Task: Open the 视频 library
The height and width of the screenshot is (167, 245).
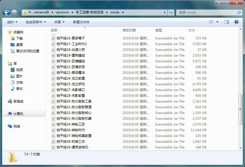Action: 20,70
